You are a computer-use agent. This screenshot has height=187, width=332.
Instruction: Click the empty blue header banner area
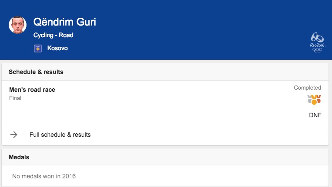196,30
